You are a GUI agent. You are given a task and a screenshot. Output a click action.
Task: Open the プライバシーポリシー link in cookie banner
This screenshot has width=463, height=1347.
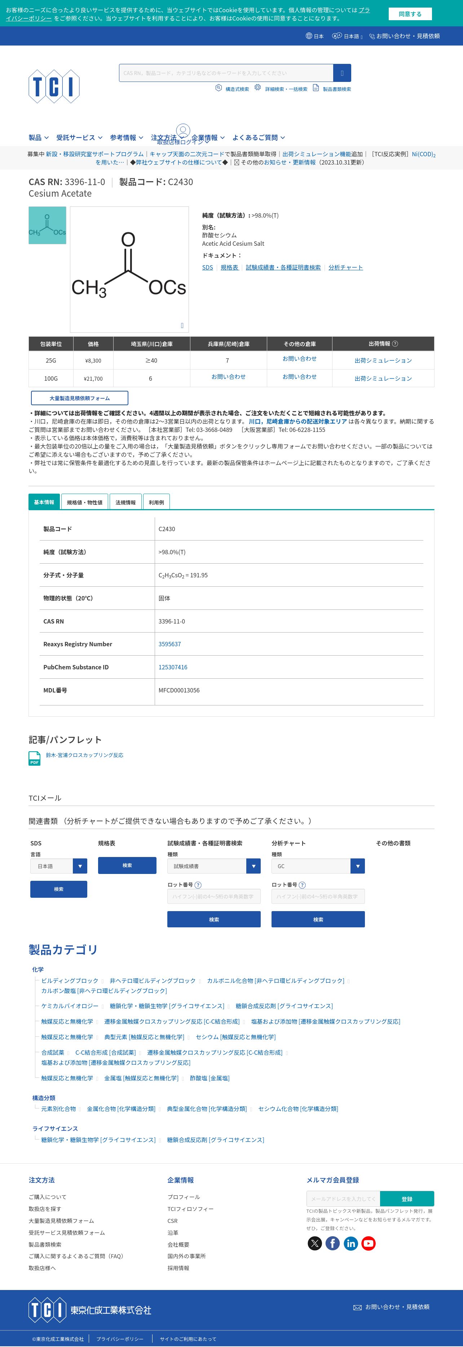point(188,14)
